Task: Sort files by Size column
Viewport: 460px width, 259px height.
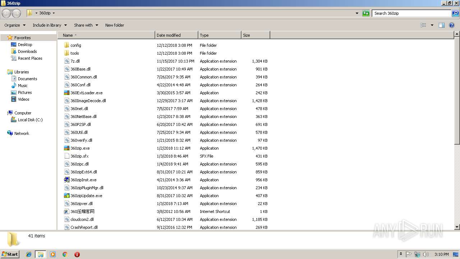Action: coord(256,35)
